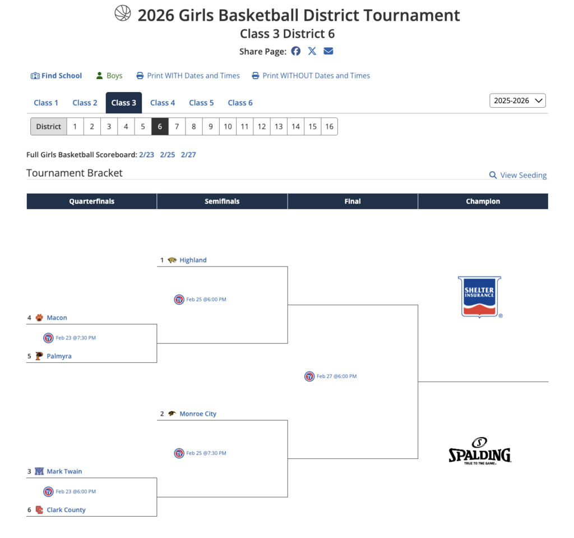Select District 16 in the pagination

[x=329, y=126]
